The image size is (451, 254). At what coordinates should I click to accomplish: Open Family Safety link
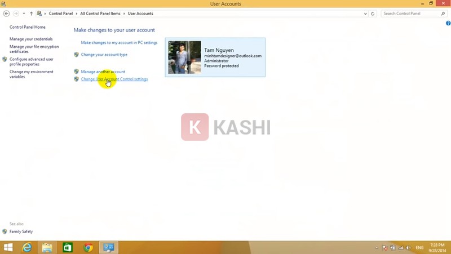coord(21,231)
